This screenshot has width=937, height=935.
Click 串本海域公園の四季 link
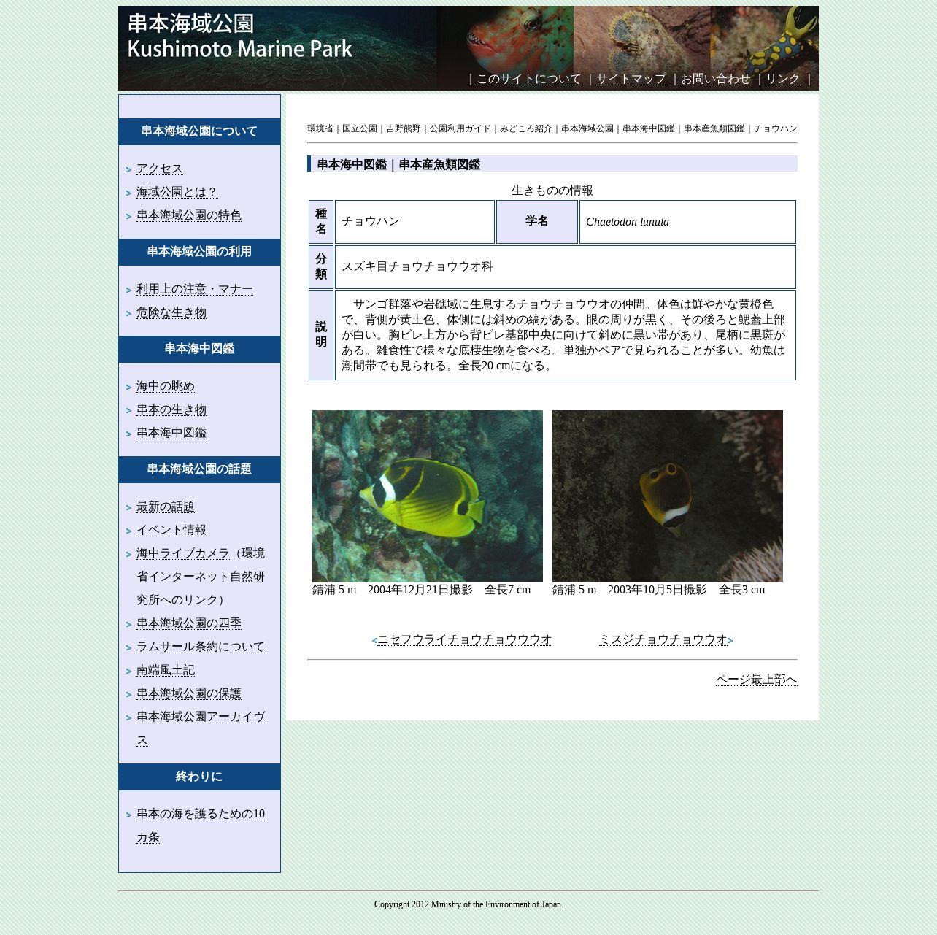(x=189, y=623)
